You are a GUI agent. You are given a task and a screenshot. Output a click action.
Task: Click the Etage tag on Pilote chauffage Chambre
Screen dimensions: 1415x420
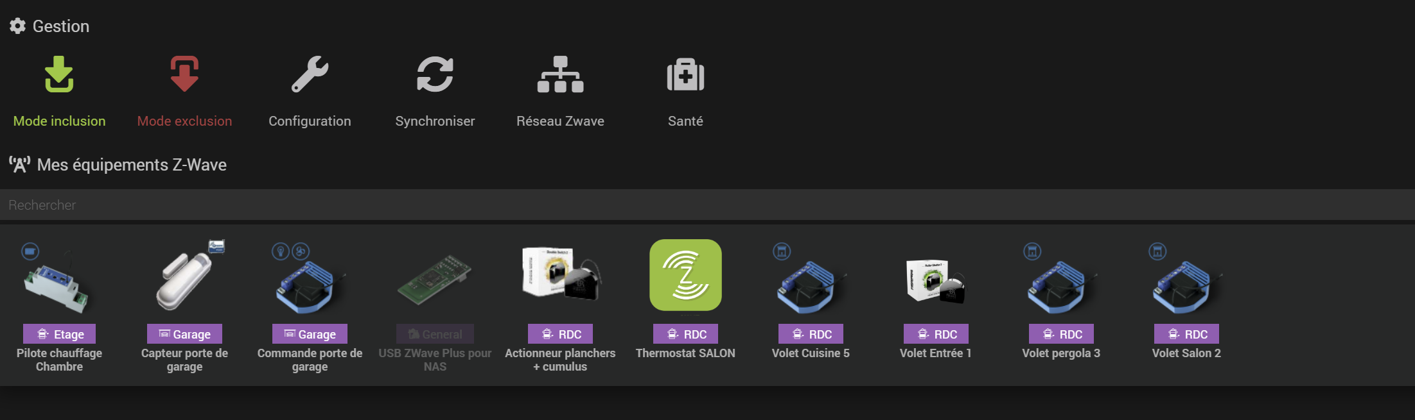pos(59,334)
